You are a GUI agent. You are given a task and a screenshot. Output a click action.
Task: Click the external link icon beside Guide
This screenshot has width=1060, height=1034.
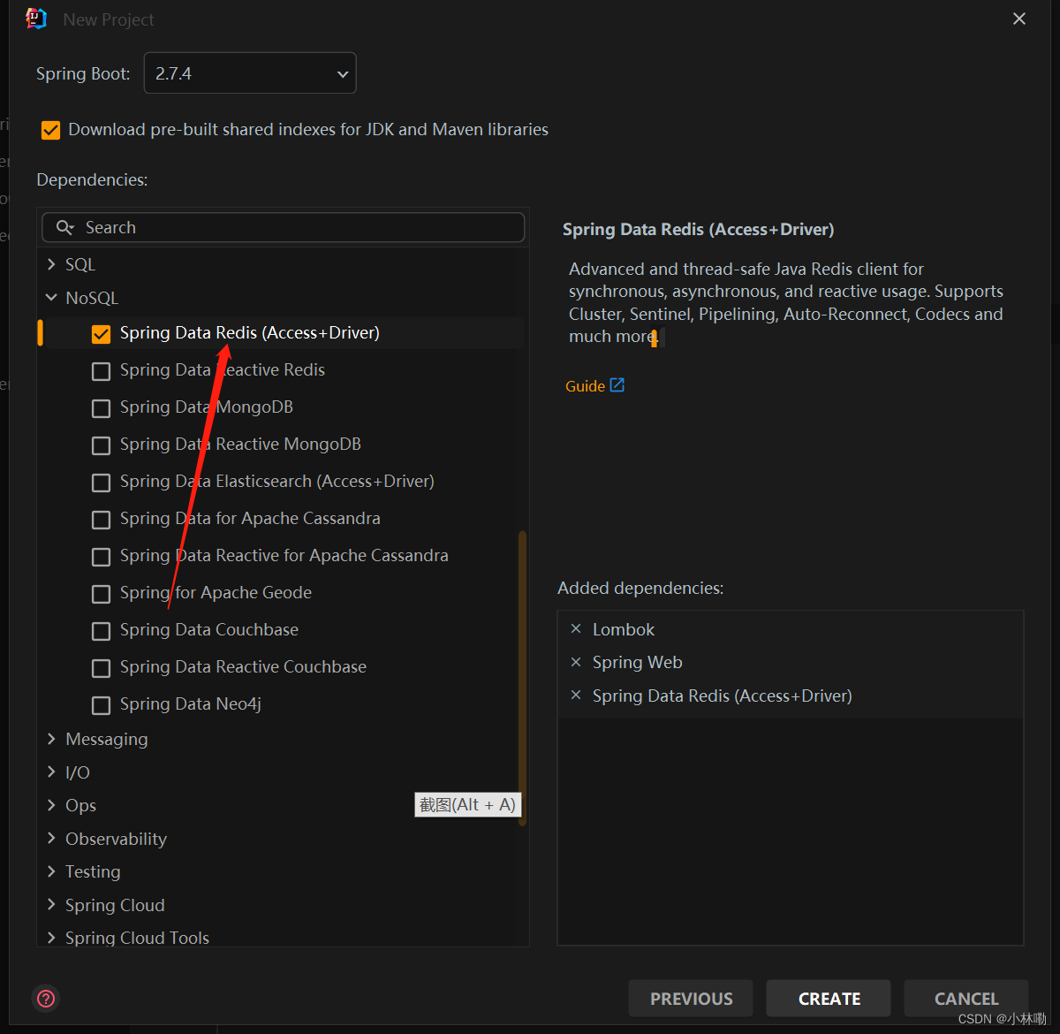tap(617, 385)
